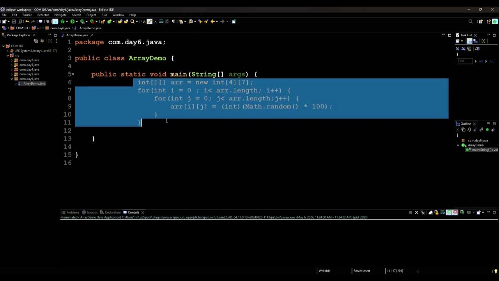Click Open Console icon in Console toolbar
The height and width of the screenshot is (281, 499).
[x=479, y=212]
